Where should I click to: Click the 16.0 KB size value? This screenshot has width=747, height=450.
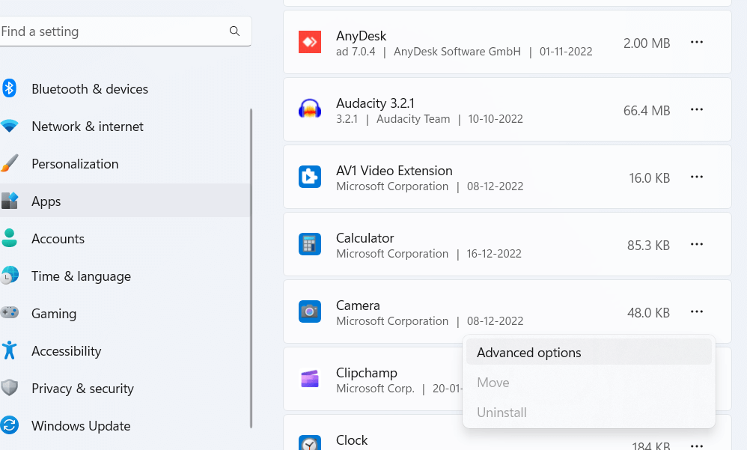coord(650,177)
